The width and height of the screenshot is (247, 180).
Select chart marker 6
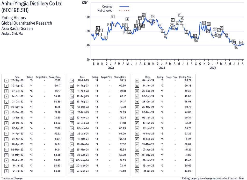pos(106,37)
